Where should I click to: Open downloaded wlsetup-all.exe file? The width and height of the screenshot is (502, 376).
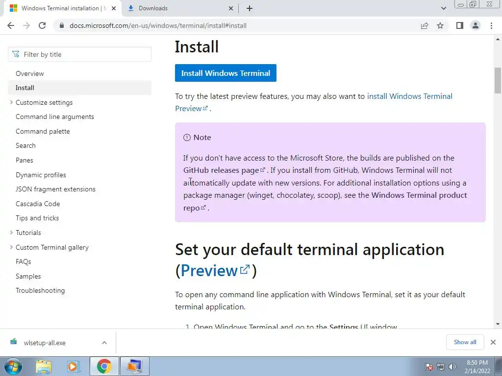pyautogui.click(x=45, y=343)
